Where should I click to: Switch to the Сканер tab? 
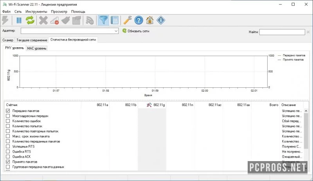pos(8,40)
